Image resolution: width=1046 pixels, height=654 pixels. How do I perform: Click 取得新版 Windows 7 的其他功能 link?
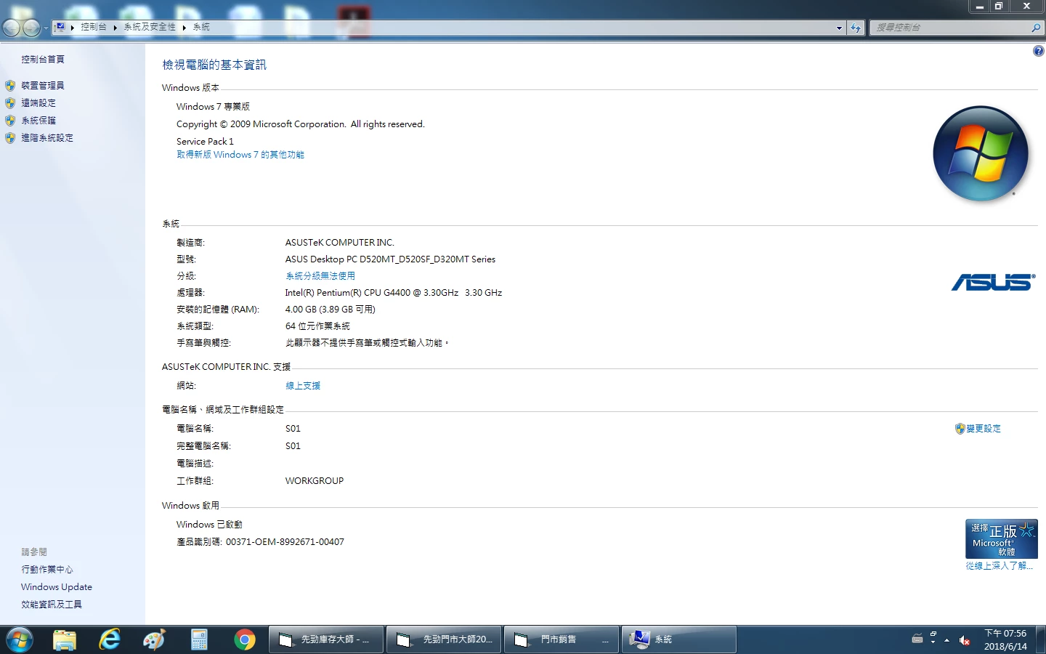pos(240,155)
